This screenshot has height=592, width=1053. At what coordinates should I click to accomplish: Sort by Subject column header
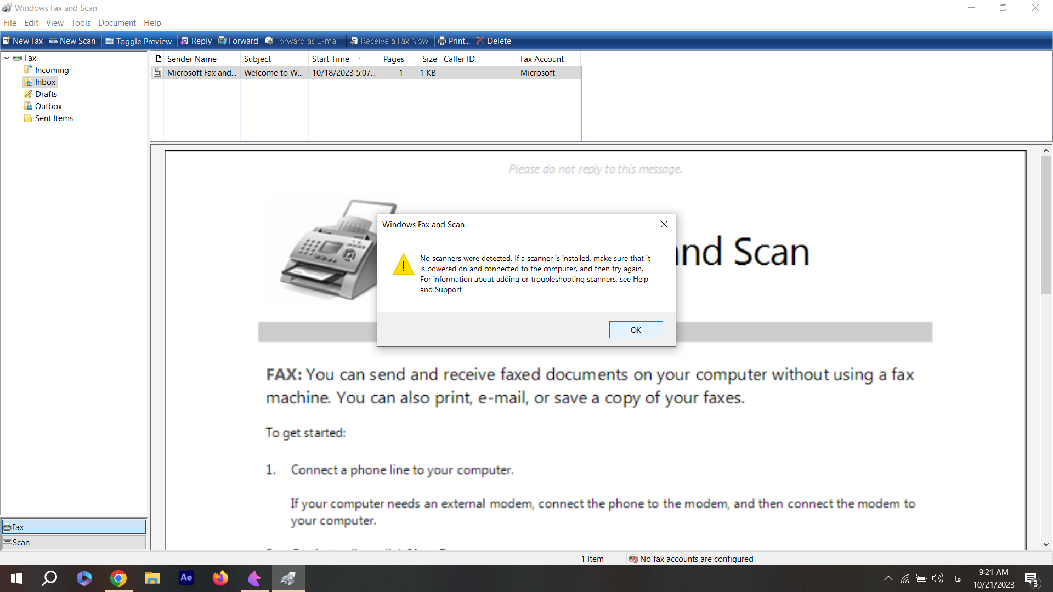tap(274, 59)
